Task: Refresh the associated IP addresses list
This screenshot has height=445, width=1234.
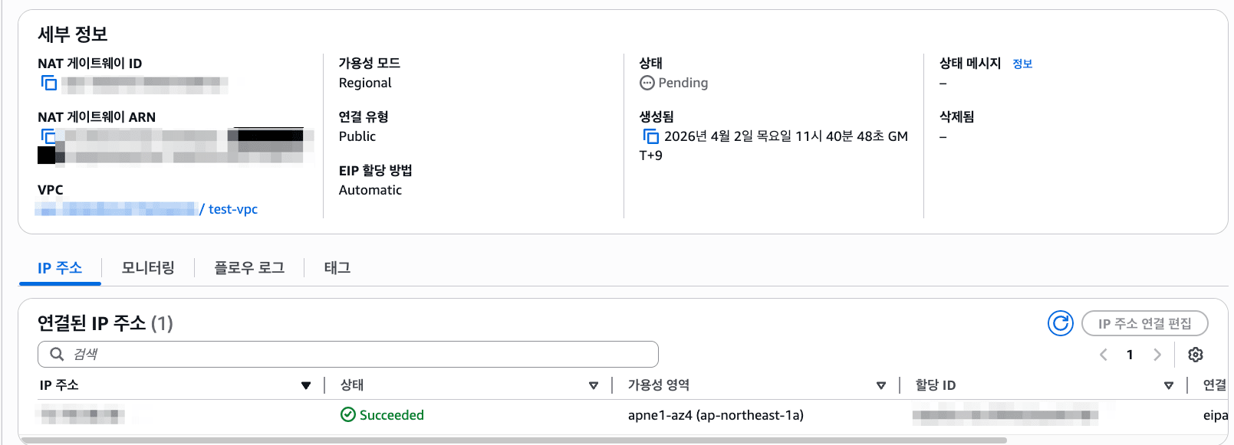Action: [x=1060, y=323]
